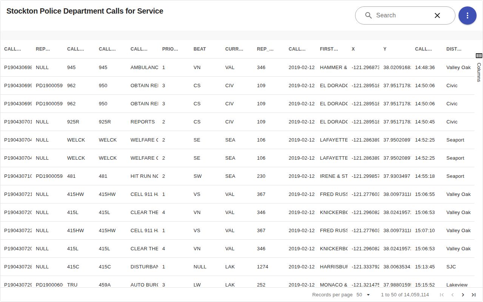Screen dimensions: 483x302
Task: Go to the previous page
Action: point(452,295)
